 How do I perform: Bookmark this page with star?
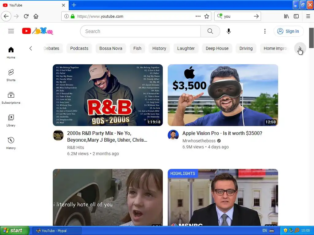(x=207, y=16)
